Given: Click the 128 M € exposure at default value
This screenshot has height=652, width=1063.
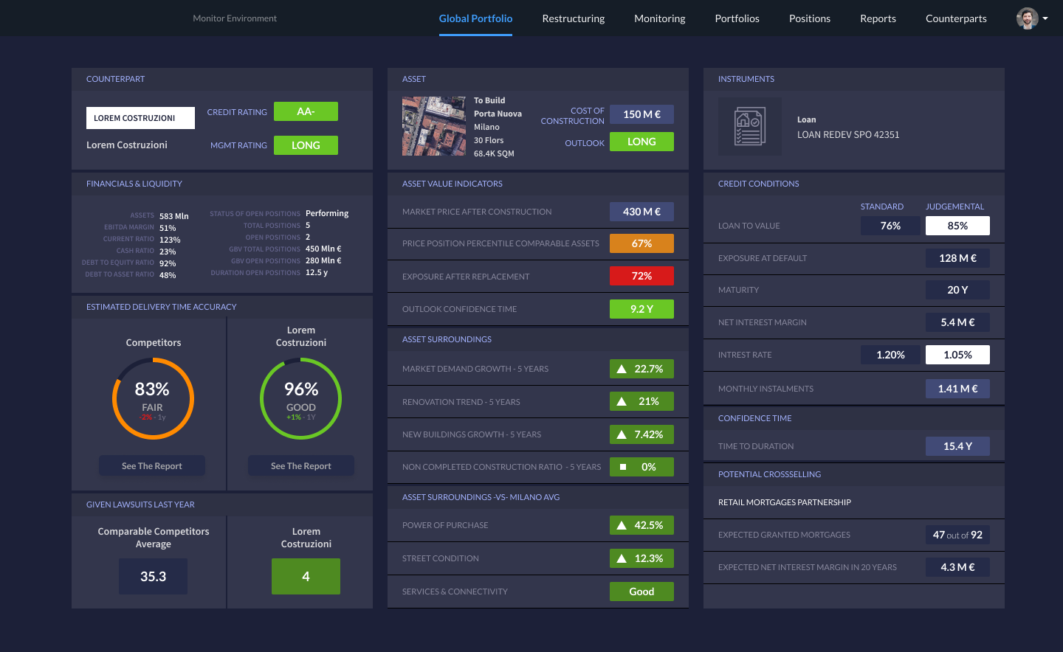Looking at the screenshot, I should click(x=957, y=258).
